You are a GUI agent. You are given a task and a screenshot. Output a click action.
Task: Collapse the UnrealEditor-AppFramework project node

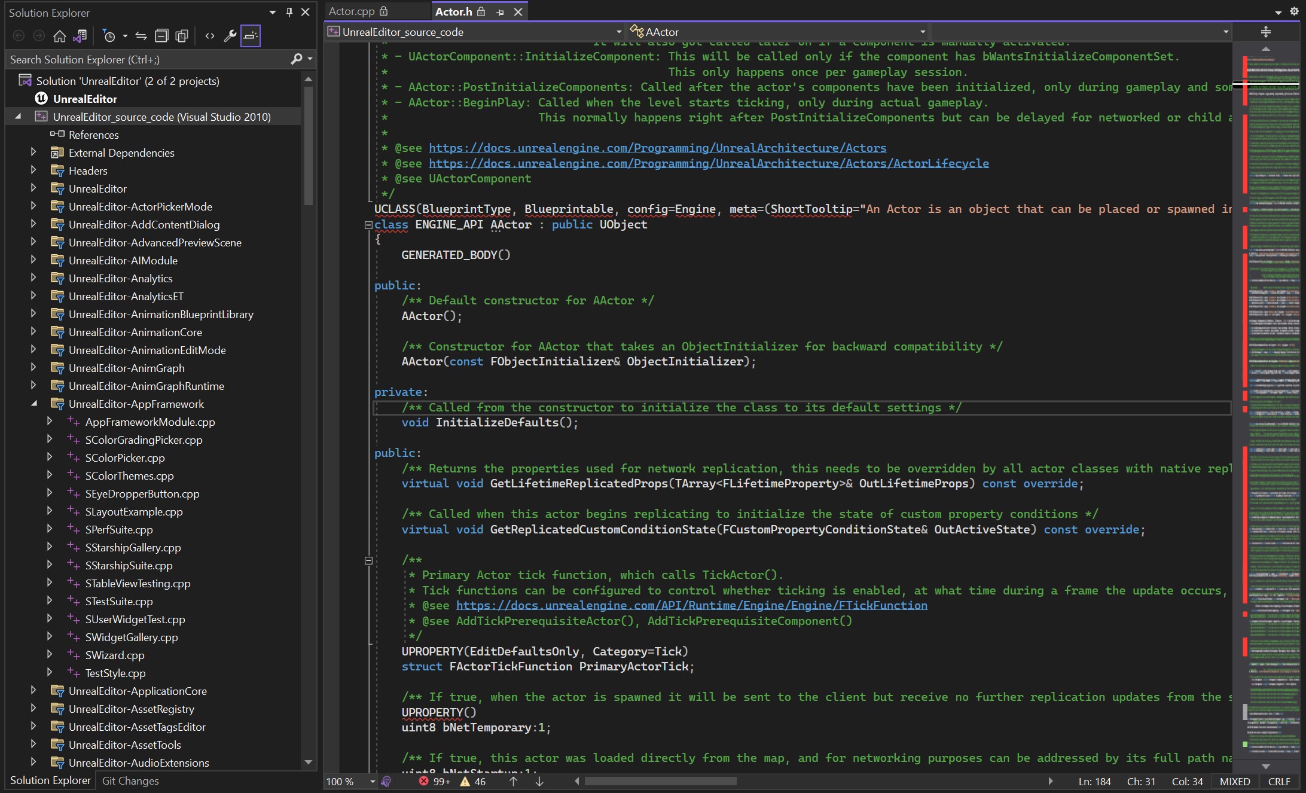coord(33,404)
